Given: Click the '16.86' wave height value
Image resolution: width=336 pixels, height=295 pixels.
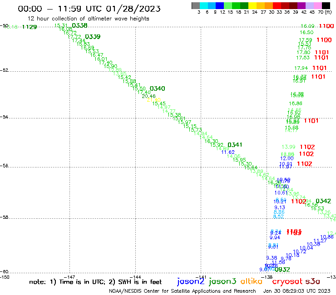Looking at the screenshot, I should click(x=295, y=103).
